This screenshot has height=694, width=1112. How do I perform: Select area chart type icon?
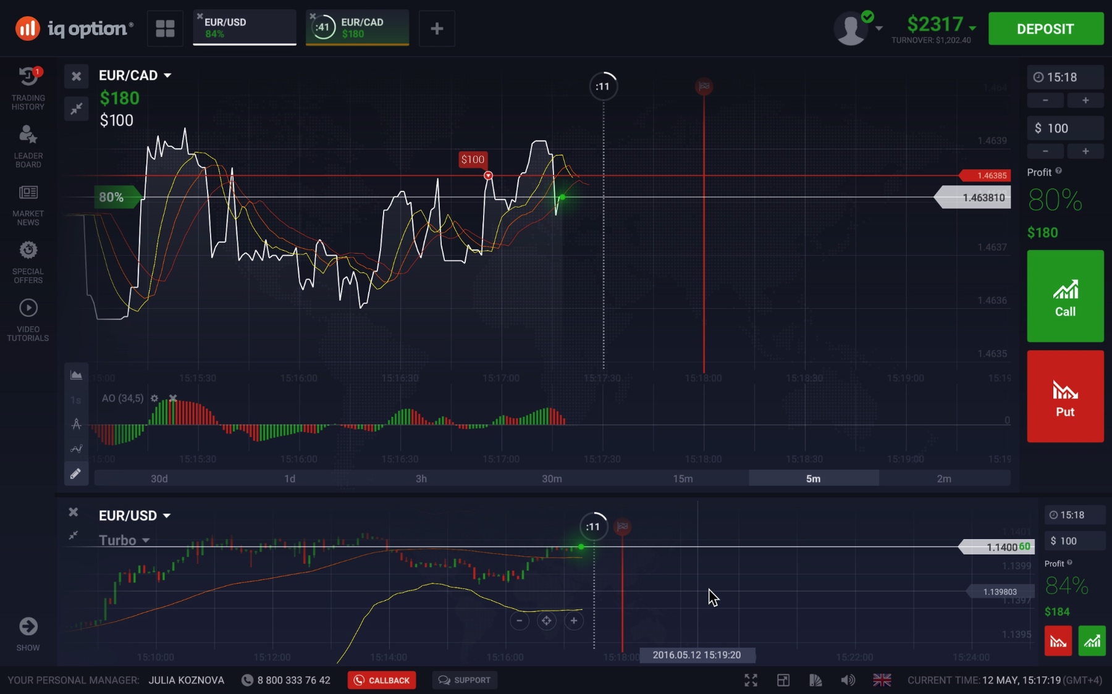(76, 375)
